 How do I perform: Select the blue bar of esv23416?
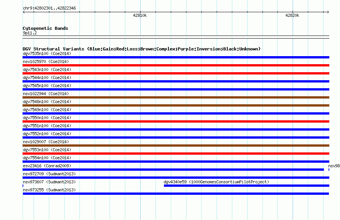[173, 170]
